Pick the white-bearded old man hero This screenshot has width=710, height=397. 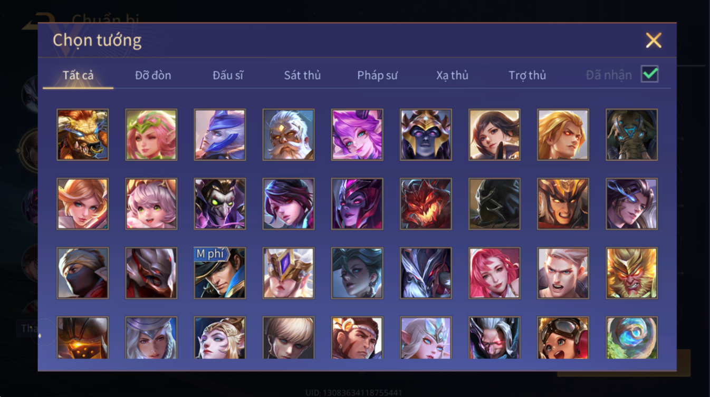289,134
